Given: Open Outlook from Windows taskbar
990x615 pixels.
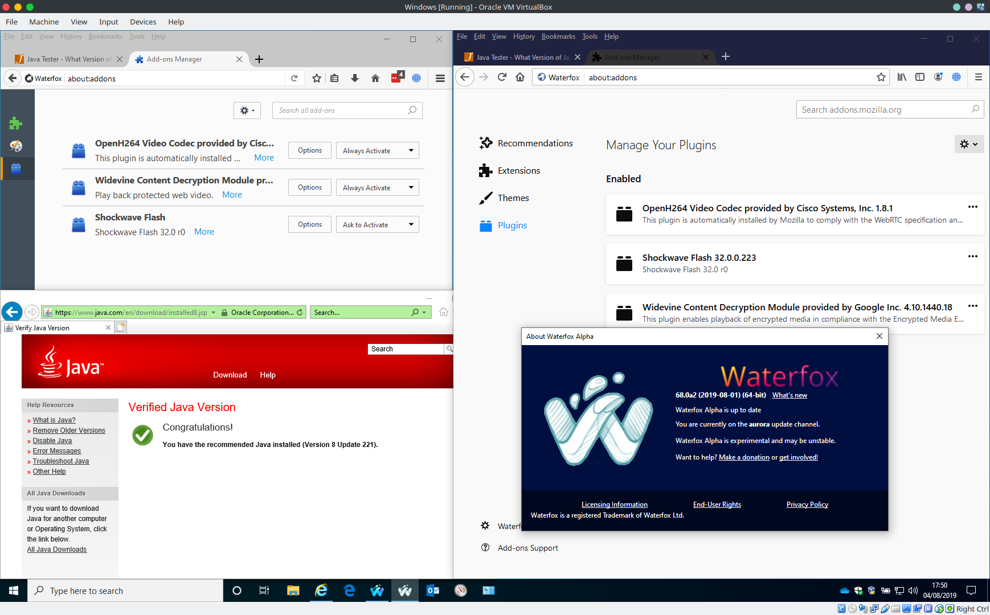Looking at the screenshot, I should (x=433, y=591).
